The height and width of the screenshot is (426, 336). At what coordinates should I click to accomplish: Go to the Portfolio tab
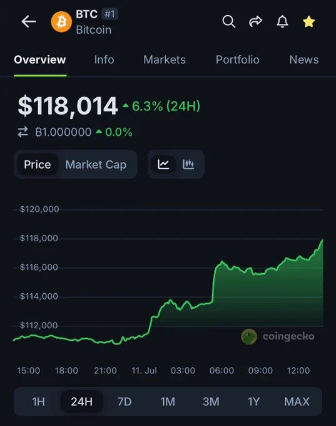coord(238,60)
